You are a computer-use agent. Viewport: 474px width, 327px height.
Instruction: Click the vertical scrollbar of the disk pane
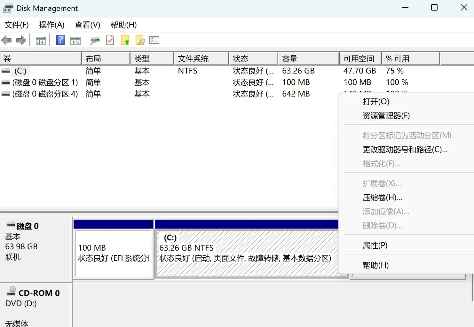(x=472, y=288)
